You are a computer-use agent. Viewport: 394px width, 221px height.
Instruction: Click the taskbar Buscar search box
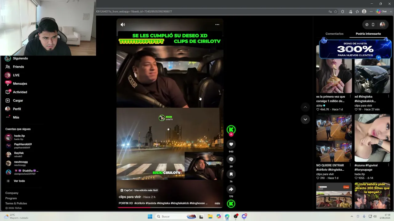point(176,216)
